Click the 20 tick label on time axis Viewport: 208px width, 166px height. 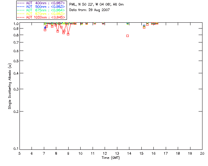pos(202,153)
